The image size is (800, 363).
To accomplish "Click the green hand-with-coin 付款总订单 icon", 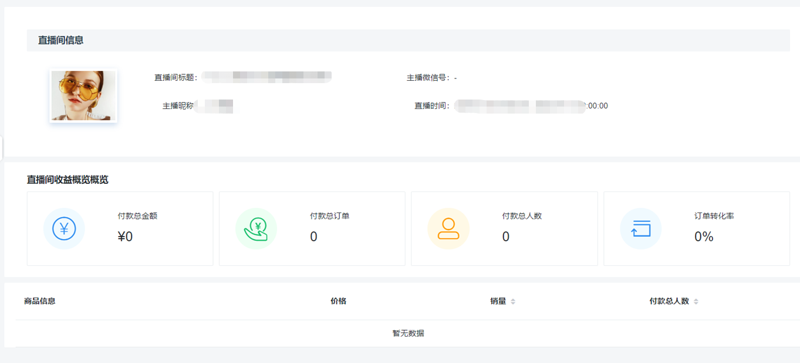I will pyautogui.click(x=256, y=229).
